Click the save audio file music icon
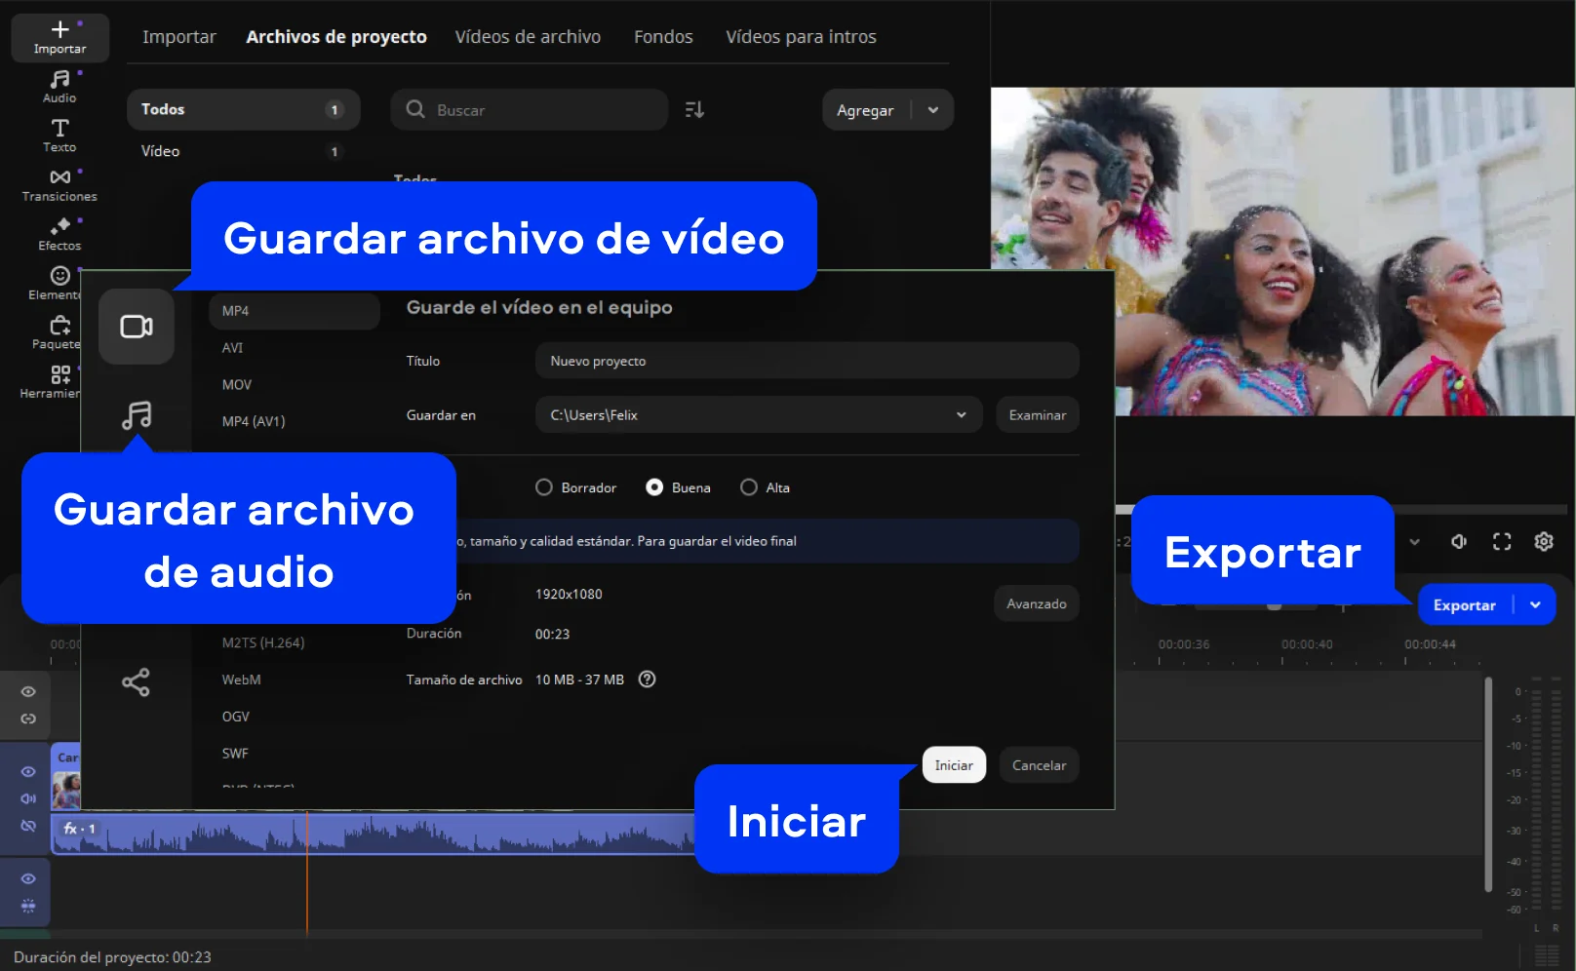Screen dimensions: 1576x971 tap(137, 415)
